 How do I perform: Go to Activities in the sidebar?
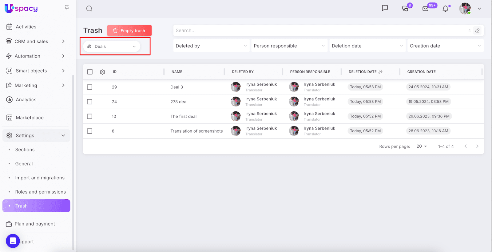26,27
